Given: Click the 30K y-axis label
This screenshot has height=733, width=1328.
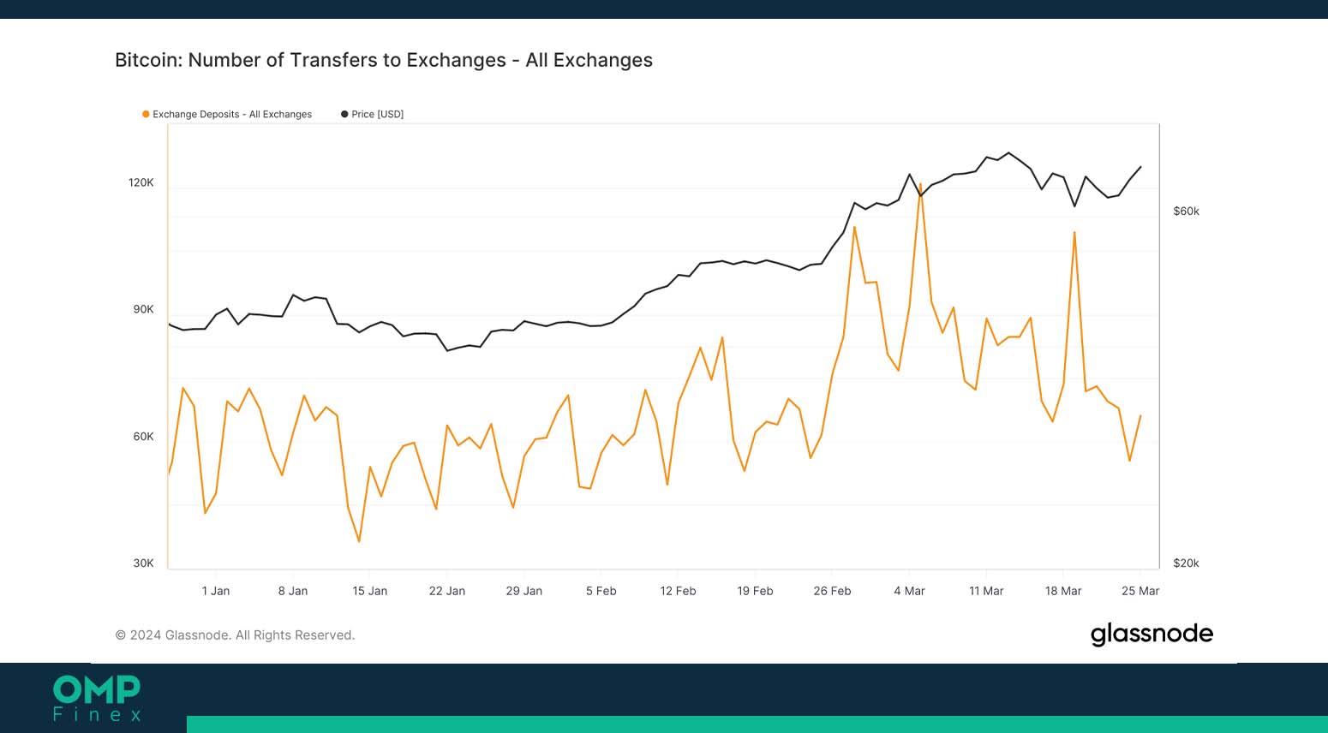Looking at the screenshot, I should click(x=144, y=563).
